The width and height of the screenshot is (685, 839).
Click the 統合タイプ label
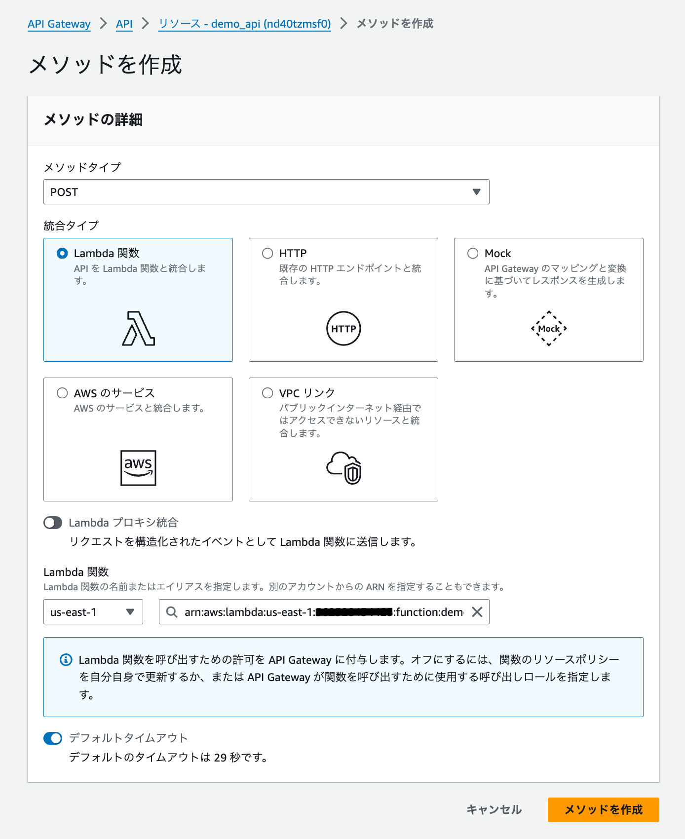[71, 226]
